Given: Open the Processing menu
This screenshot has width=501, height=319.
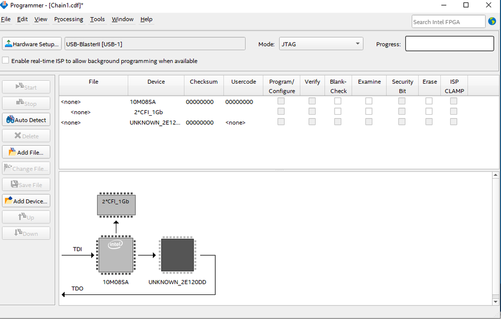Looking at the screenshot, I should coord(69,19).
